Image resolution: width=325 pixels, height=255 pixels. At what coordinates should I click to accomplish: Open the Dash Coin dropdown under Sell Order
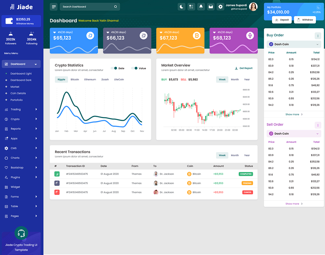[294, 134]
